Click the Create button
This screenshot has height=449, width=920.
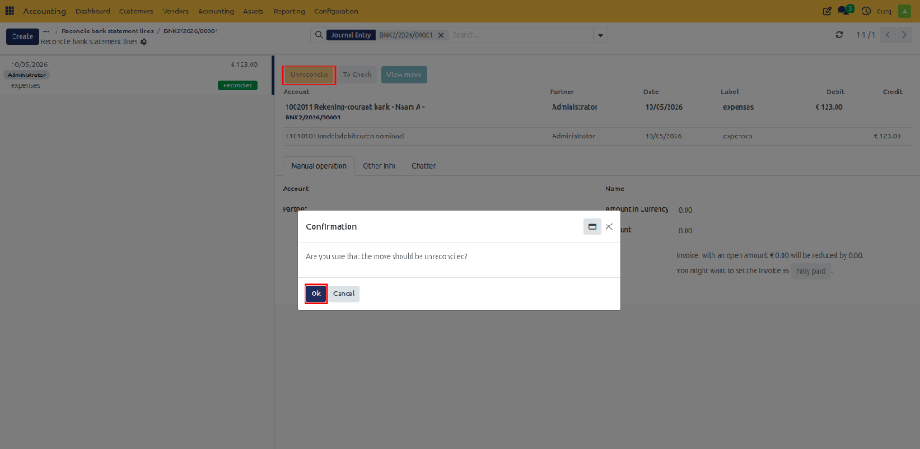(x=22, y=36)
